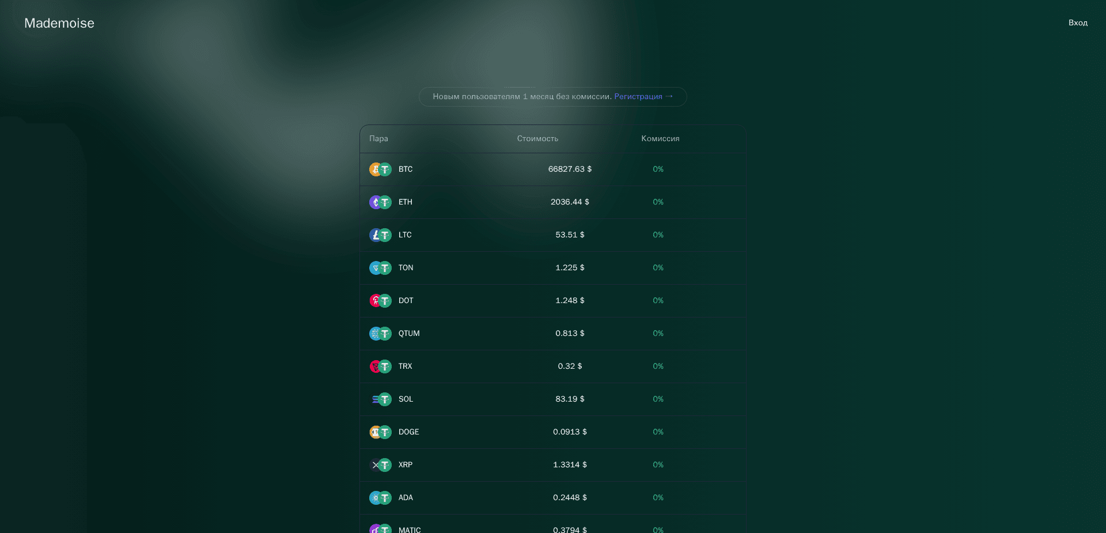Viewport: 1106px width, 533px height.
Task: Click the Комиссия column header
Action: point(660,139)
